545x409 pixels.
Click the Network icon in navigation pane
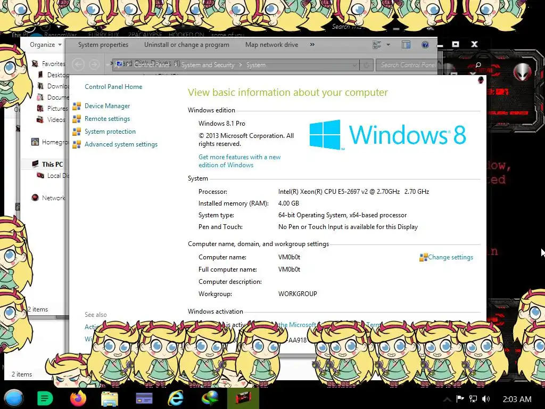pos(35,198)
